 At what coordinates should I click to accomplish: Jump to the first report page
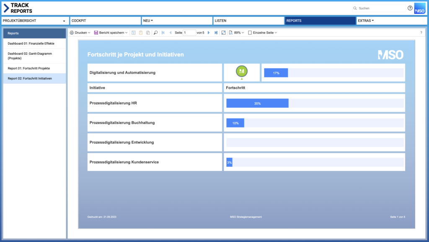(x=163, y=33)
